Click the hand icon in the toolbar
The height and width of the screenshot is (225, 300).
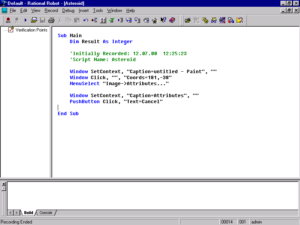146,20
